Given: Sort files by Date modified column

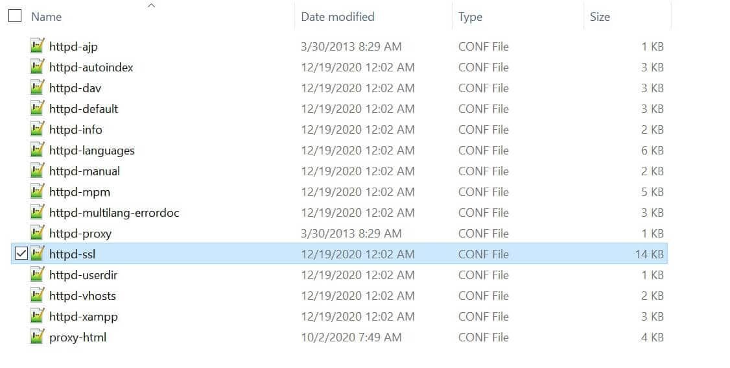Looking at the screenshot, I should (337, 17).
